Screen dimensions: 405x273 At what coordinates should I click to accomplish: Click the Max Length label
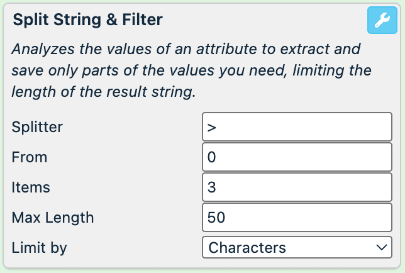(x=53, y=218)
